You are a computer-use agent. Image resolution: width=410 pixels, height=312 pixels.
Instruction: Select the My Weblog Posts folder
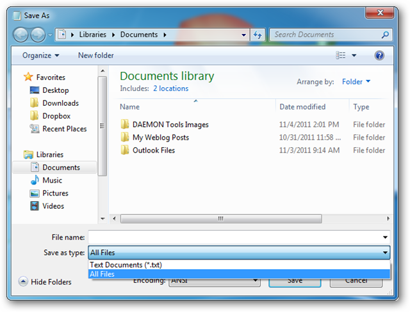[x=161, y=138]
